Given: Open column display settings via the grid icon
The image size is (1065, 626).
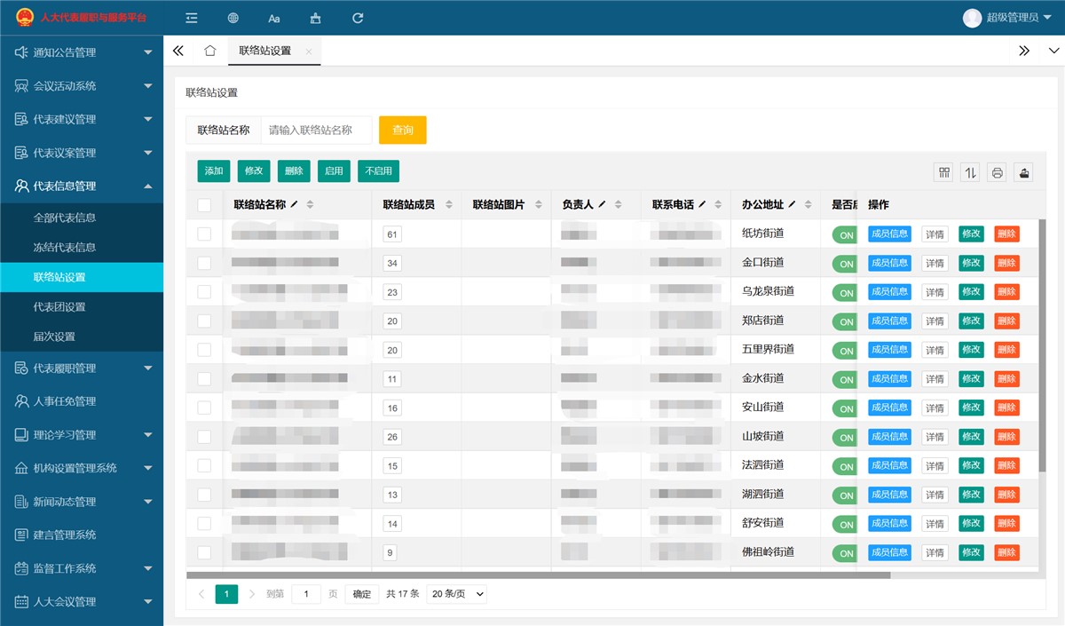Looking at the screenshot, I should (943, 172).
